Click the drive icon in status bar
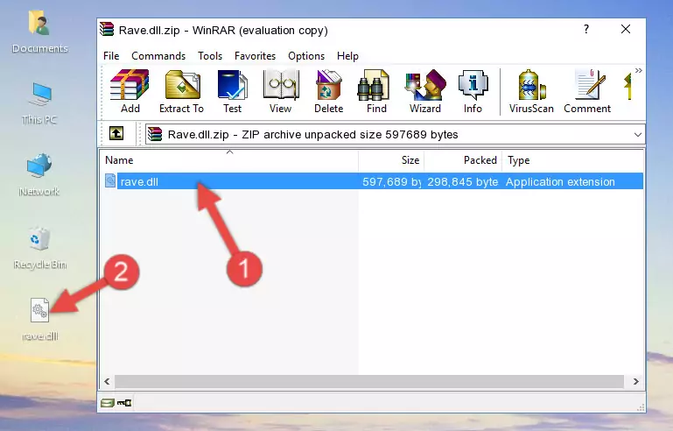The height and width of the screenshot is (431, 673). coord(108,403)
